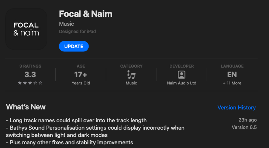Click the Naim Audio Ltd developer name
The width and height of the screenshot is (269, 148).
182,83
